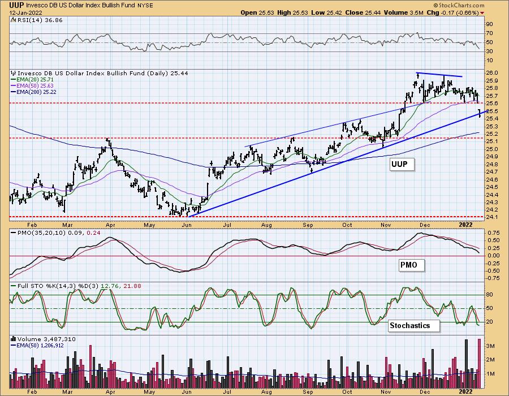This screenshot has width=509, height=396.
Task: Select the EMA(200) 25.22 legend entry
Action: (x=33, y=92)
